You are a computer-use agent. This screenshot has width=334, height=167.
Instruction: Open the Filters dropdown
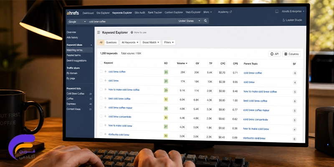(169, 43)
